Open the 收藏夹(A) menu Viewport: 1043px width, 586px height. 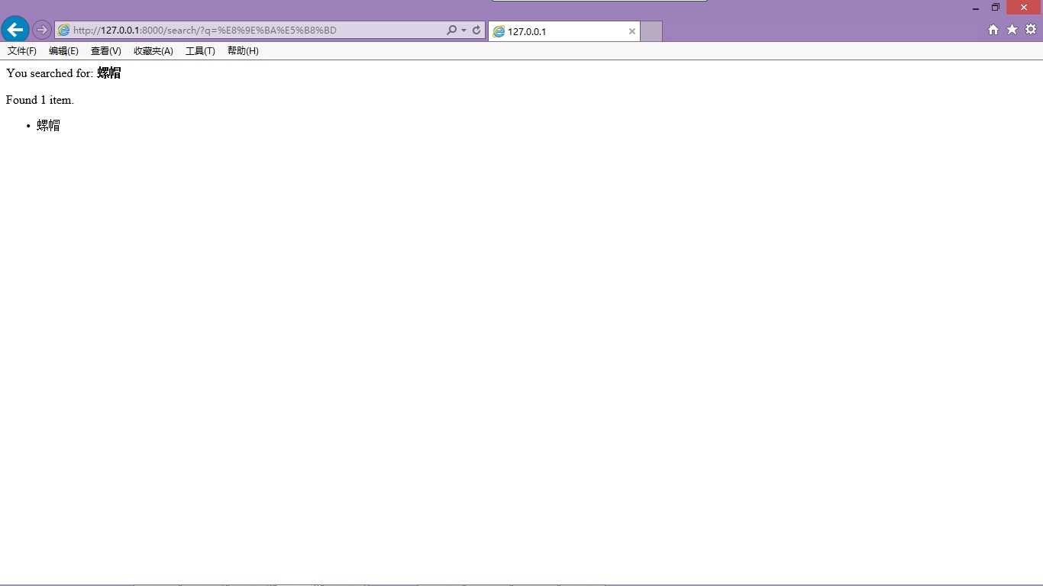tap(153, 51)
